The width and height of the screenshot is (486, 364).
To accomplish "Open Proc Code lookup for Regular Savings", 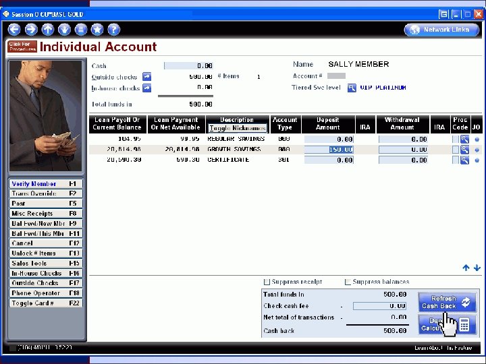I will click(464, 140).
